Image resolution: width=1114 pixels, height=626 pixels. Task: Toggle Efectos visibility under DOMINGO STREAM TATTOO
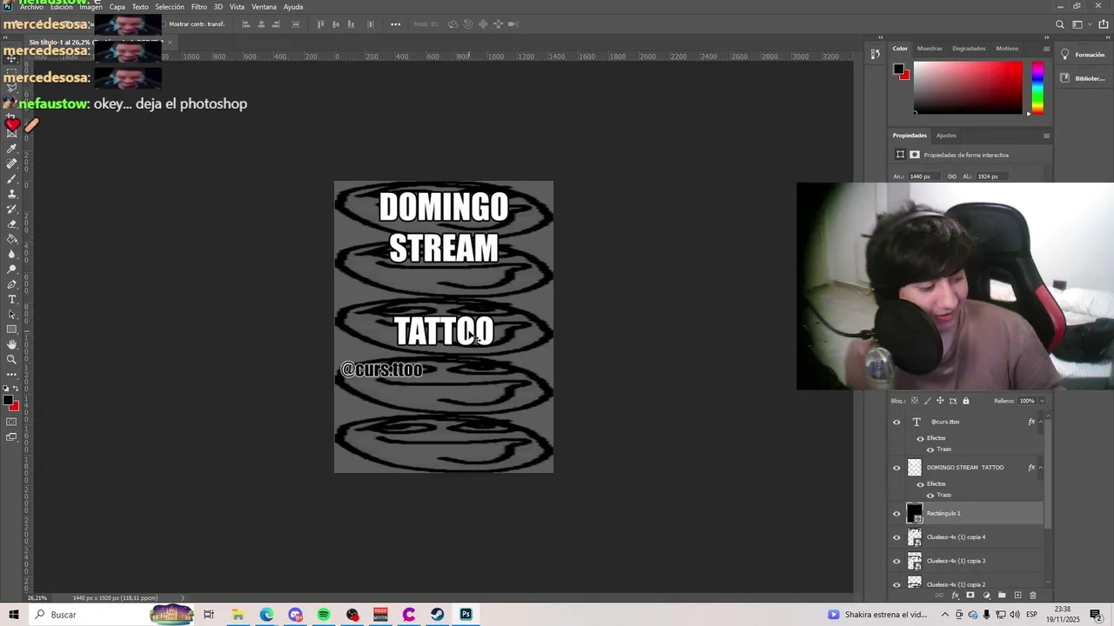click(921, 484)
